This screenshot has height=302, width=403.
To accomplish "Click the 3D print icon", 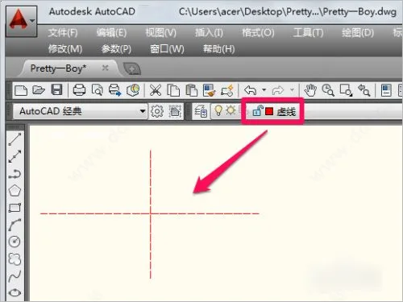I will click(x=133, y=90).
